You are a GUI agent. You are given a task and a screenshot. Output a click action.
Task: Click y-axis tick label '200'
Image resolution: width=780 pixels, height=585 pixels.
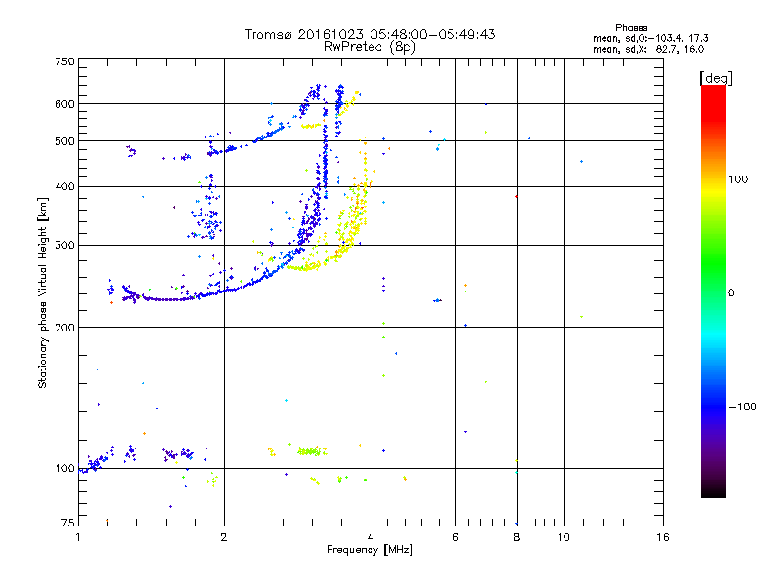pyautogui.click(x=64, y=328)
